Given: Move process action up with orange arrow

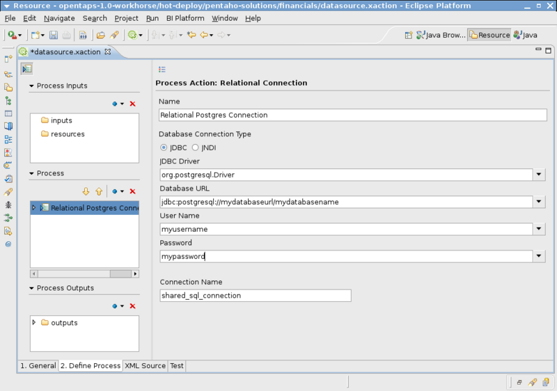Looking at the screenshot, I should (x=99, y=191).
